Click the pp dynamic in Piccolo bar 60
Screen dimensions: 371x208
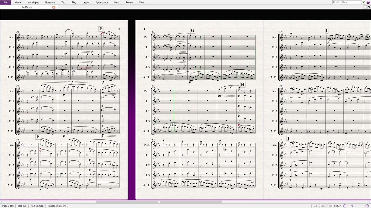coord(220,96)
